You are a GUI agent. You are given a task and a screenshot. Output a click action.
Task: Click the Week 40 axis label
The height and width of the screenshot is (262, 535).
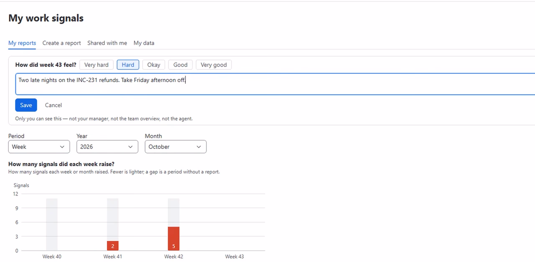[x=52, y=257]
